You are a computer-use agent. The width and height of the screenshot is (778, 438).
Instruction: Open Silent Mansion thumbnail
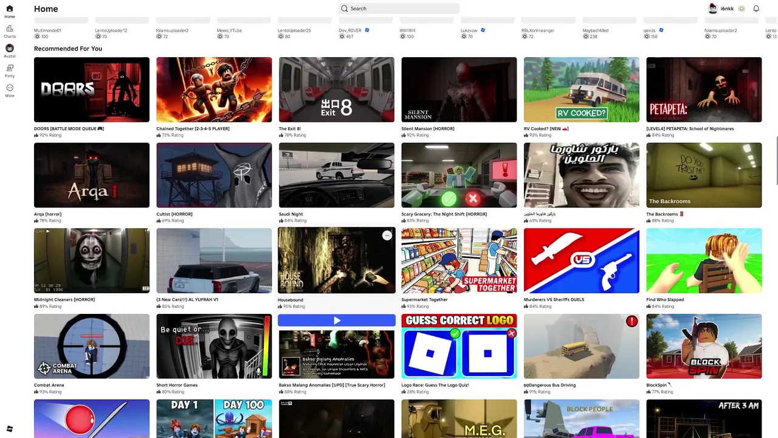pyautogui.click(x=459, y=89)
